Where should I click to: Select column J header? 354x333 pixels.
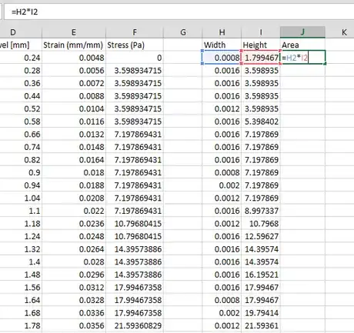[x=302, y=32]
